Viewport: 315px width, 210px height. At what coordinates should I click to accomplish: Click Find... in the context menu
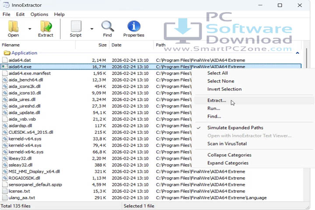click(x=214, y=116)
